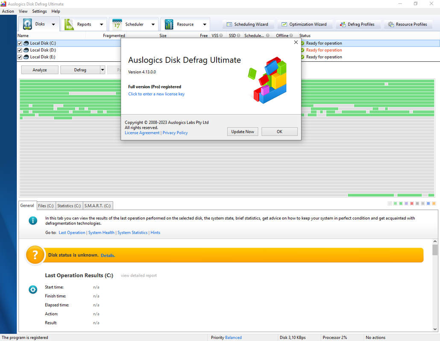This screenshot has height=341, width=440.
Task: Open the License Agreement link
Action: click(142, 133)
